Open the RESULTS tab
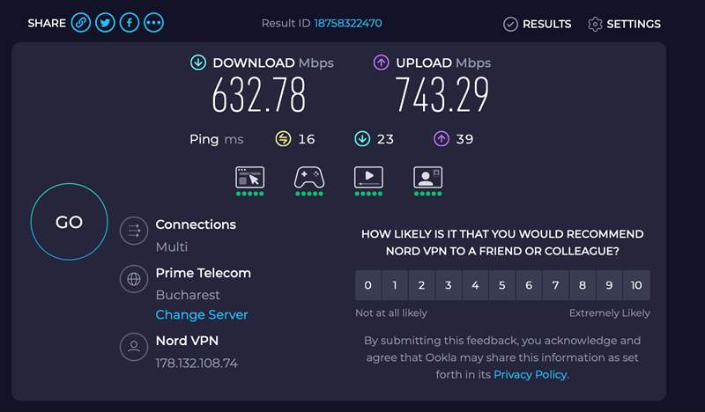 pos(537,24)
